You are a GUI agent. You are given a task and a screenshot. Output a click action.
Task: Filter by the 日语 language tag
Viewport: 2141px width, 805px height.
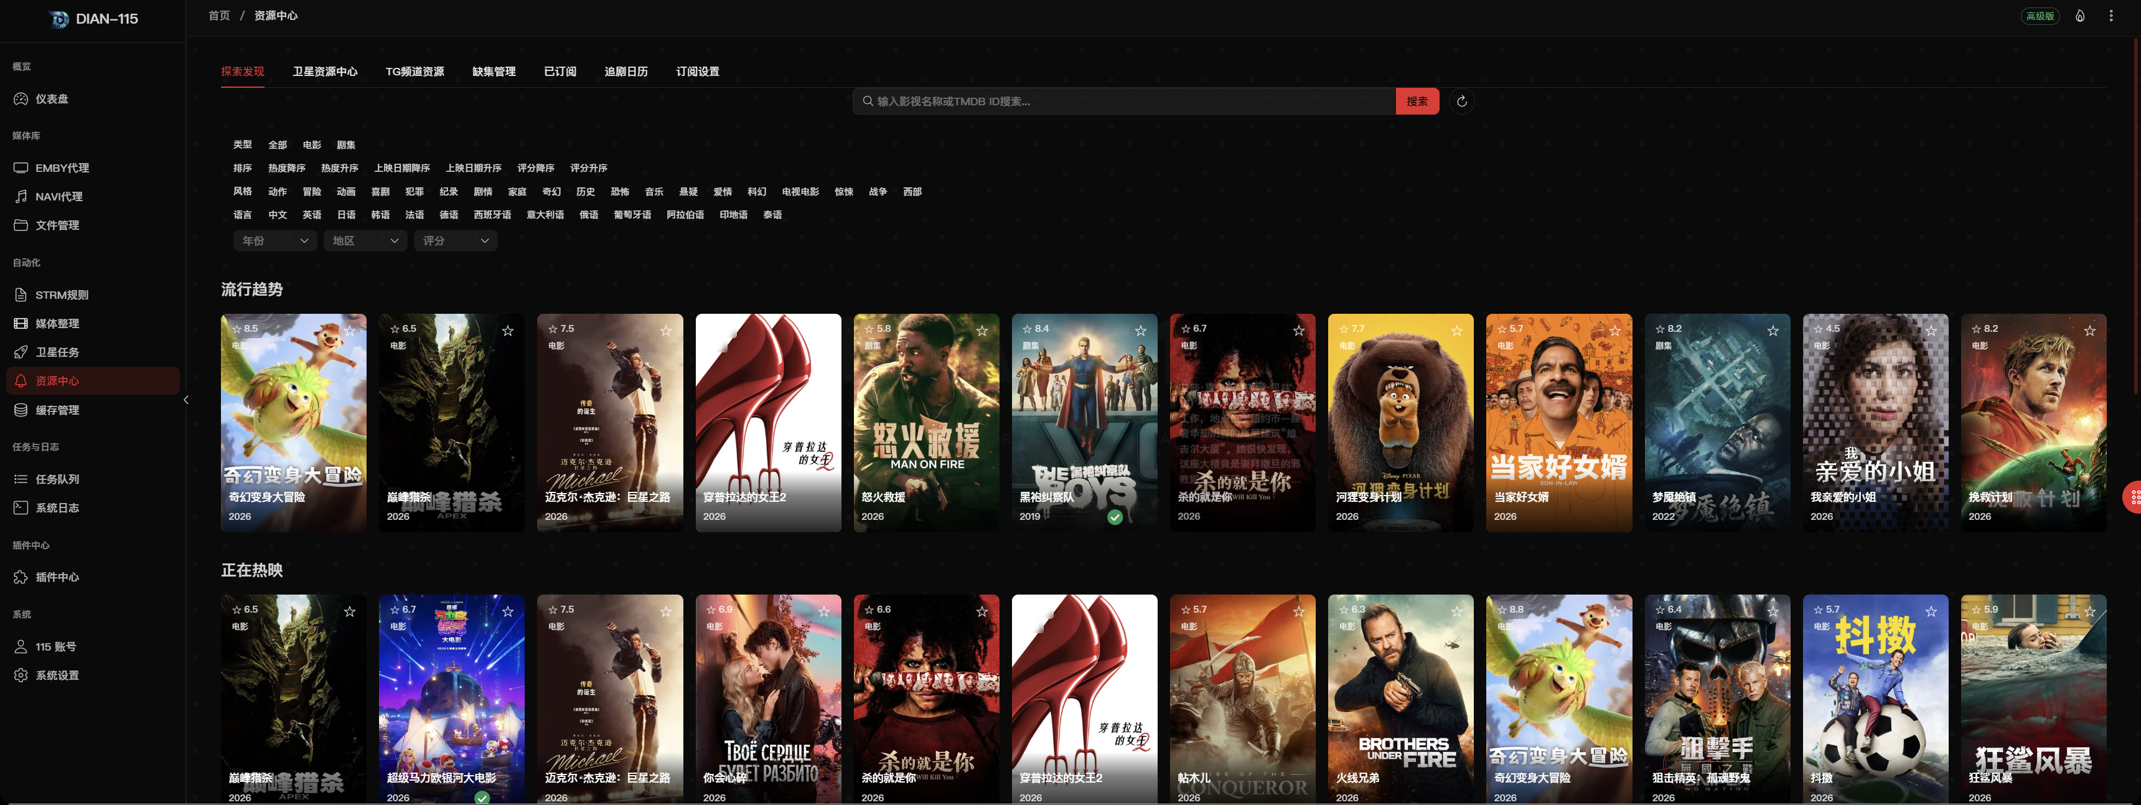point(346,215)
